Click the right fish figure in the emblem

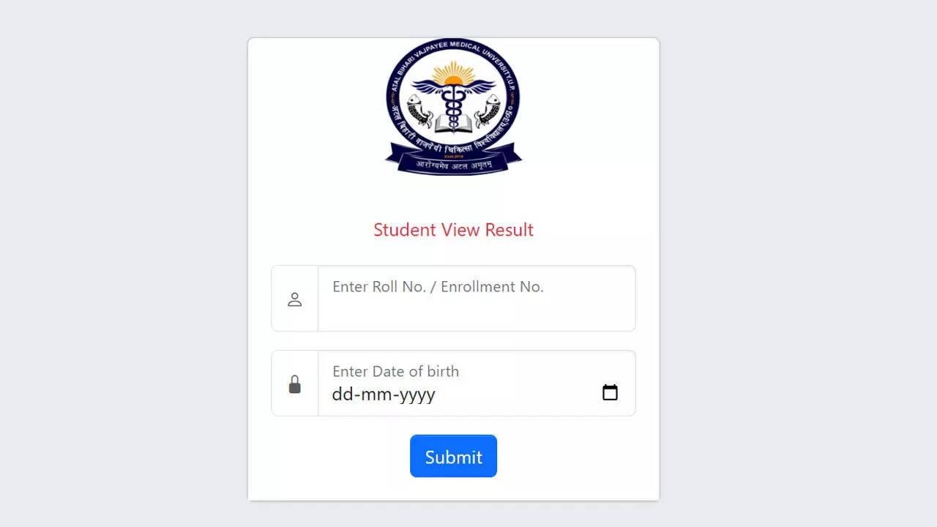click(x=486, y=111)
